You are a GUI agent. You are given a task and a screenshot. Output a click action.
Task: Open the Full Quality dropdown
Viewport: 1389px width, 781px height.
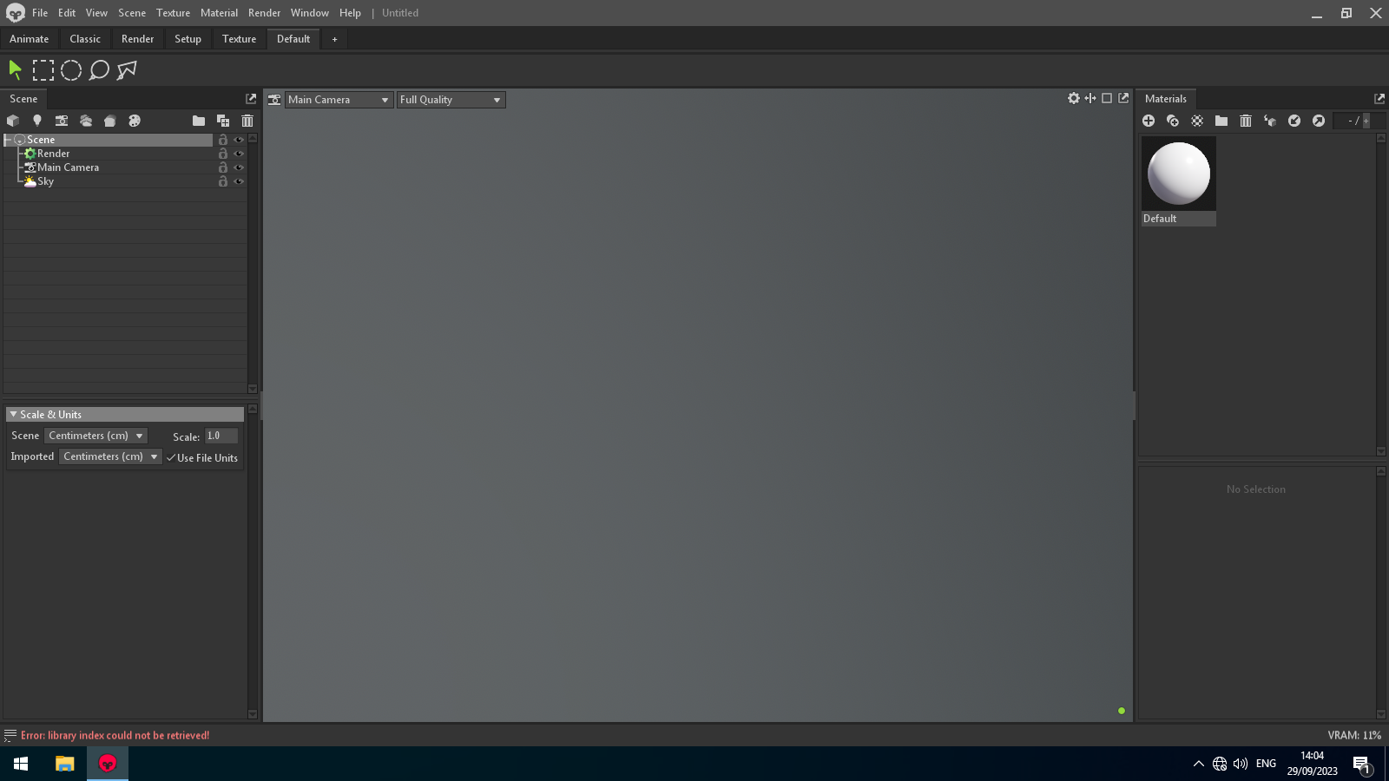click(x=451, y=100)
